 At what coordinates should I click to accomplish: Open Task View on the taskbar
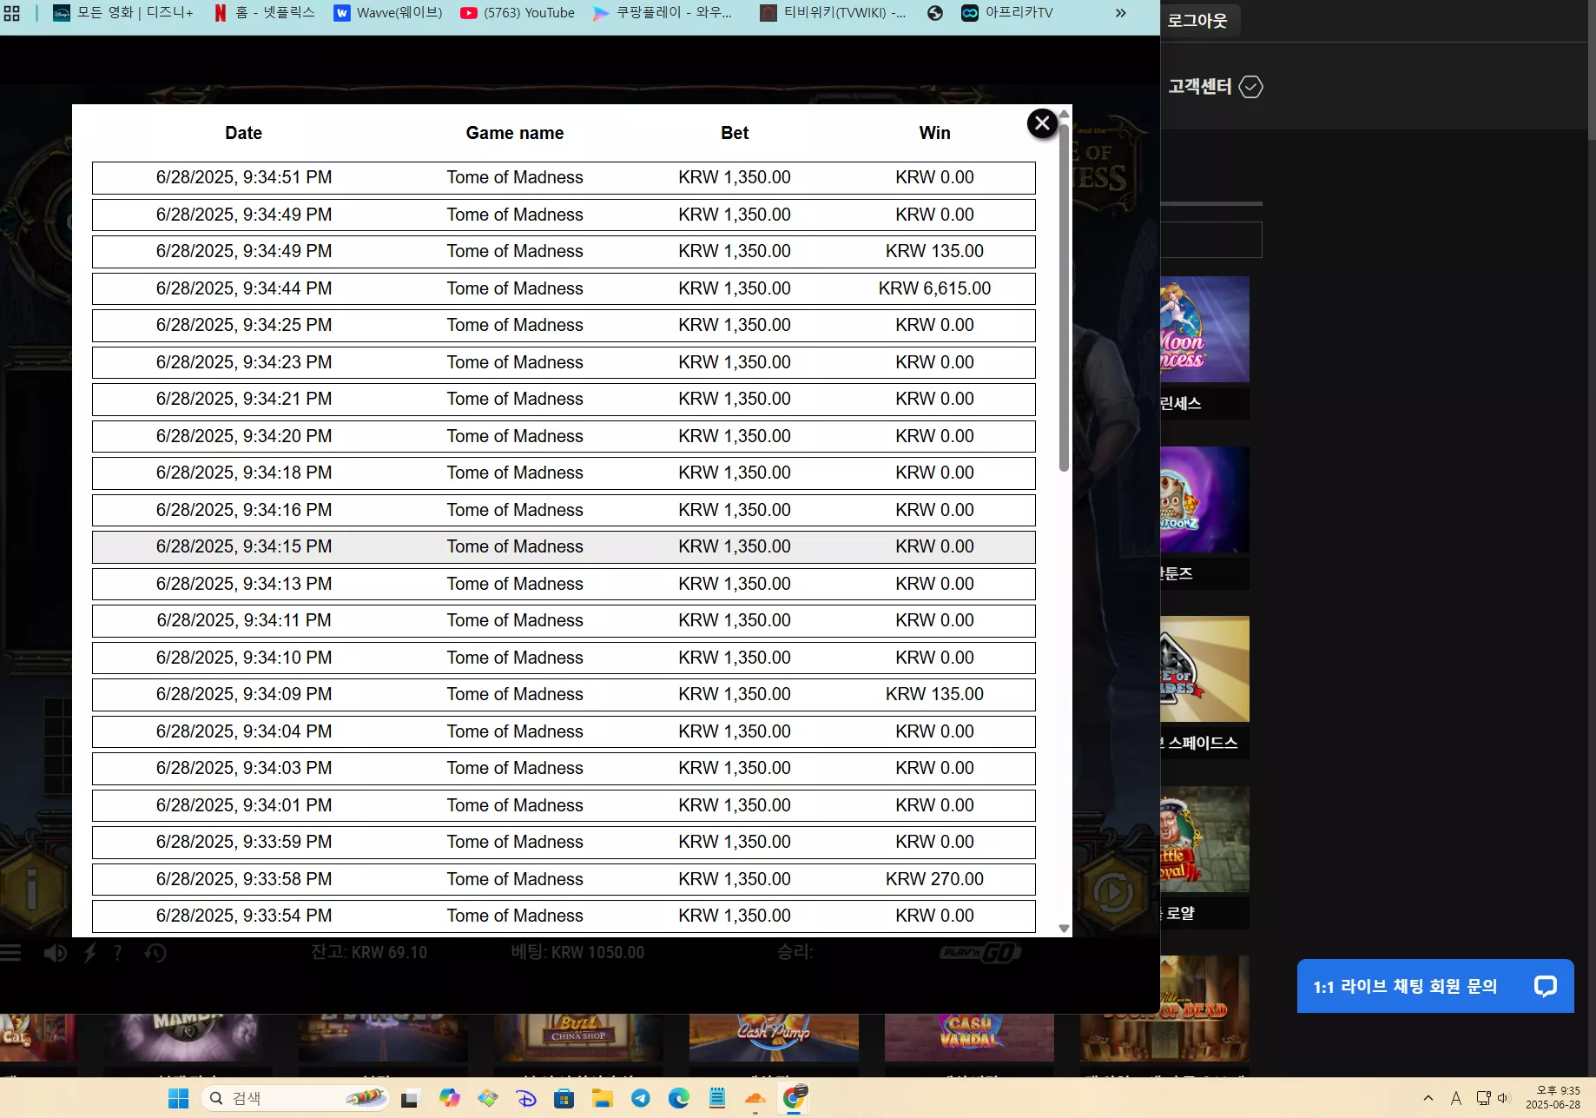[x=410, y=1099]
